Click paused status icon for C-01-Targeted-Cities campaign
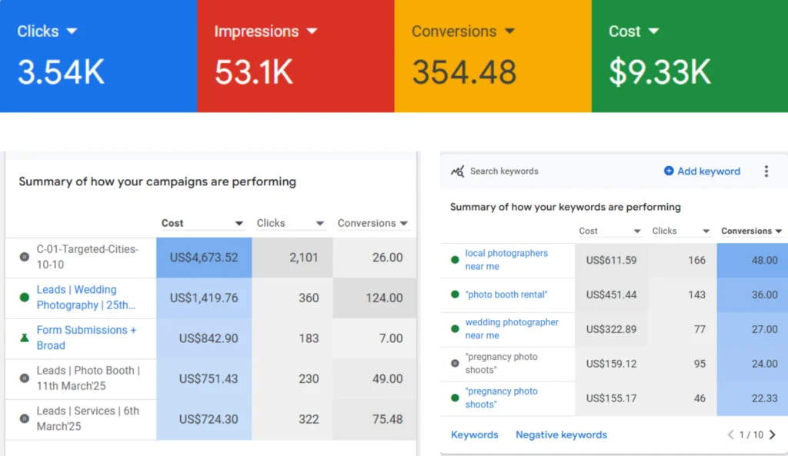Viewport: 788px width, 456px height. [x=24, y=257]
